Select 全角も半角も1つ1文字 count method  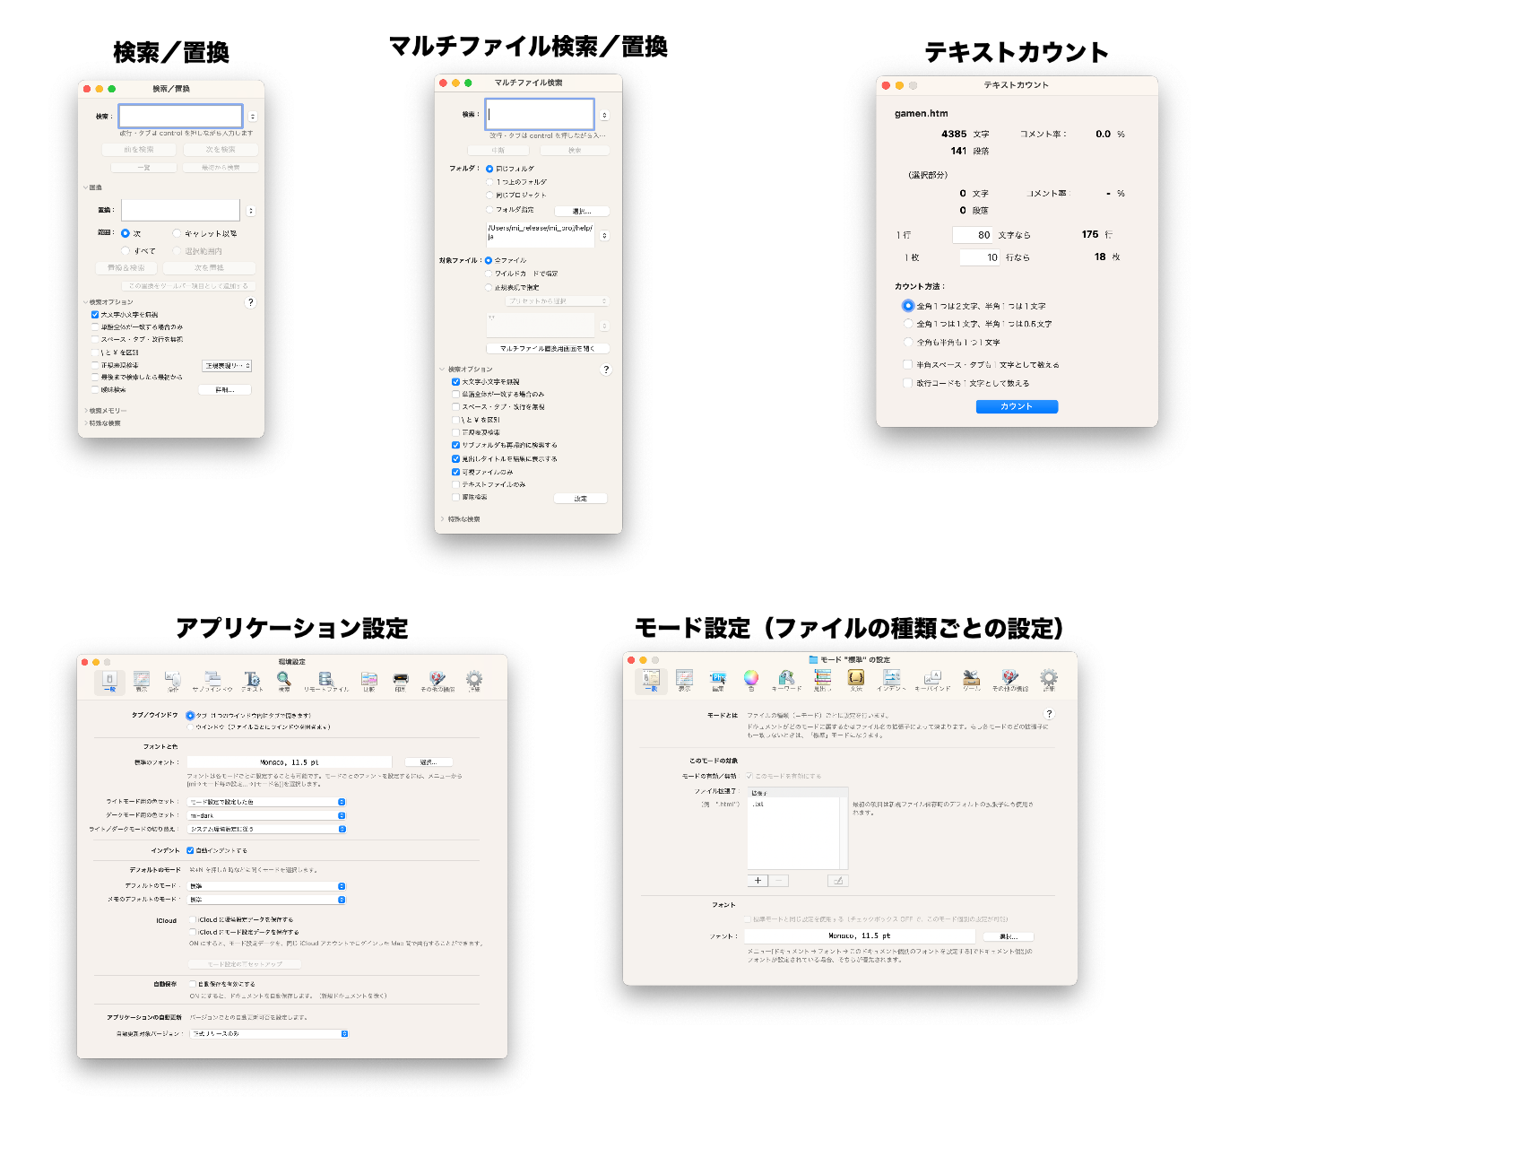tap(908, 342)
